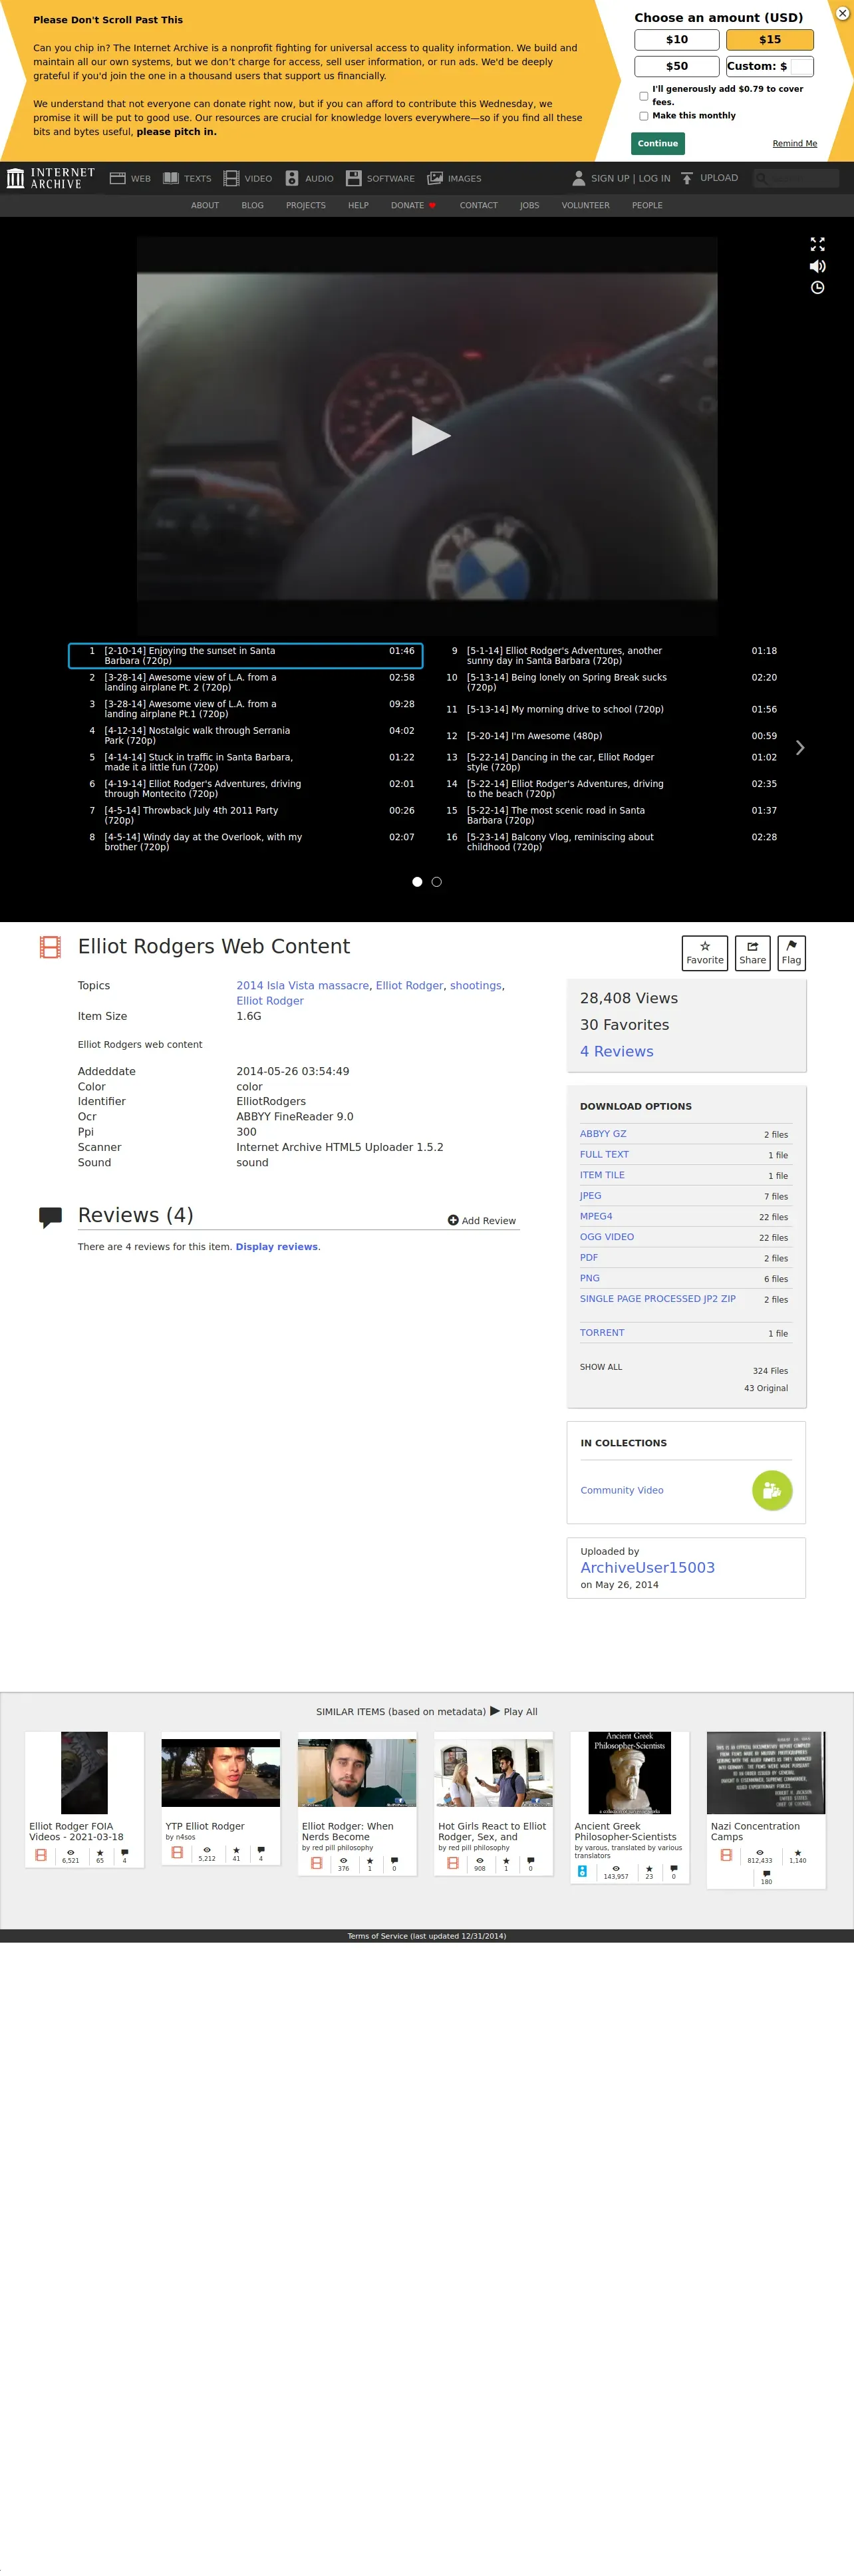The image size is (854, 2576).
Task: Click the Favorite star button
Action: pos(705,953)
